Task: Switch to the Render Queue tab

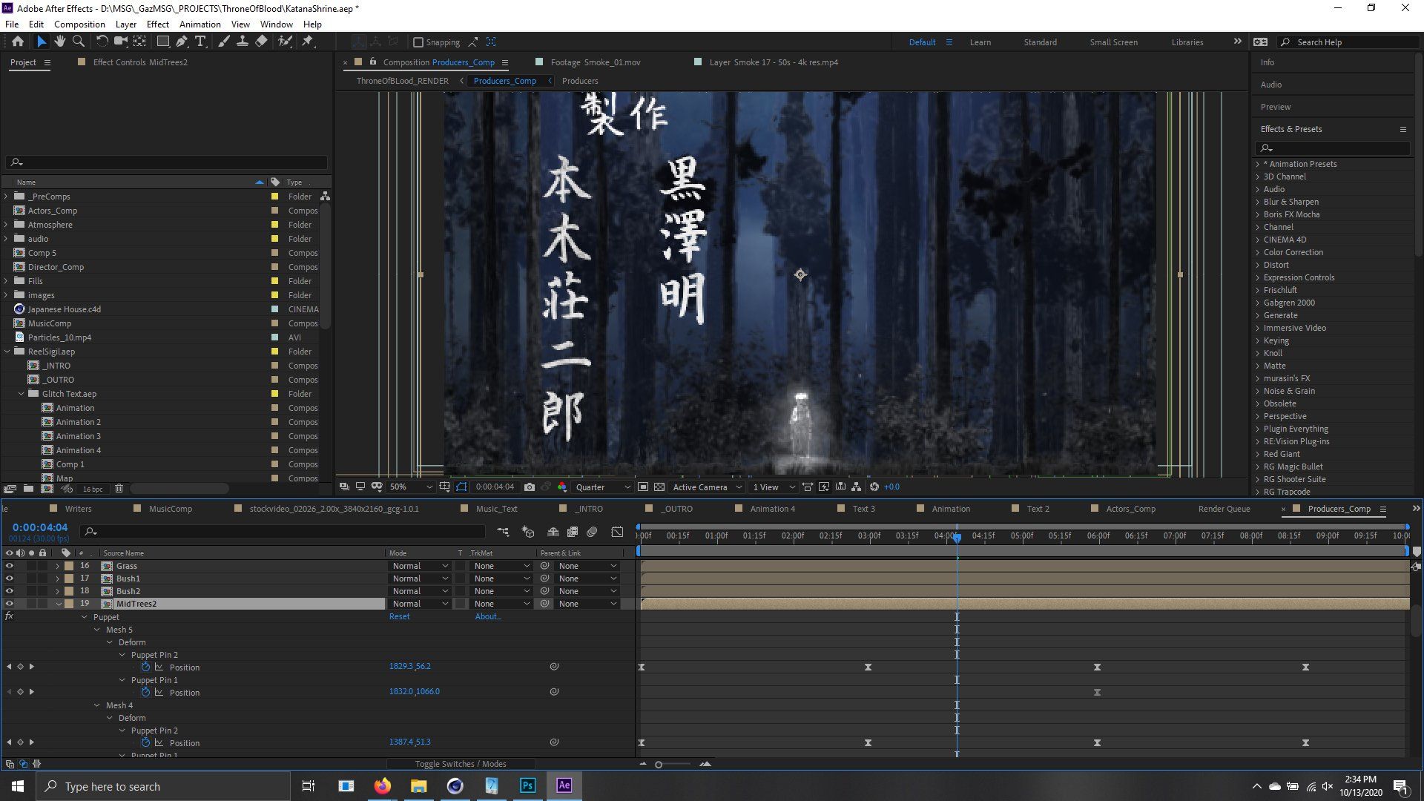Action: (x=1224, y=509)
